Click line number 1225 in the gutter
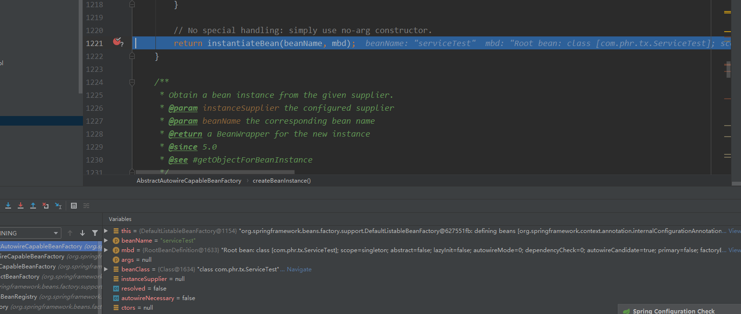Screen dimensions: 741x314 (94, 95)
